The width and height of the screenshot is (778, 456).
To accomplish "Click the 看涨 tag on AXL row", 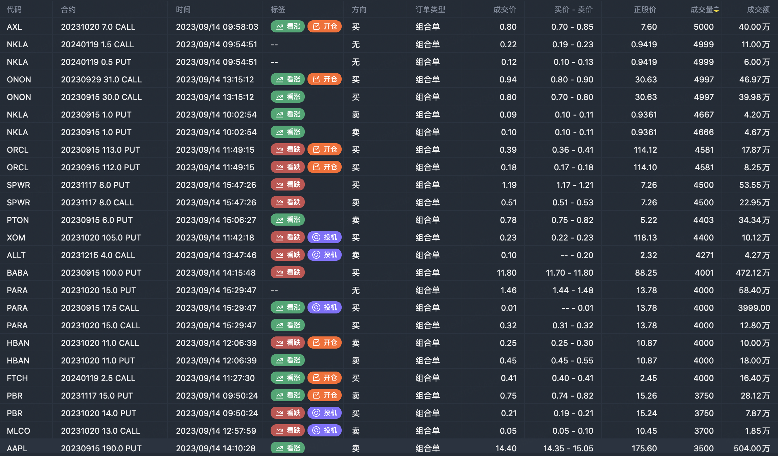I will (288, 26).
